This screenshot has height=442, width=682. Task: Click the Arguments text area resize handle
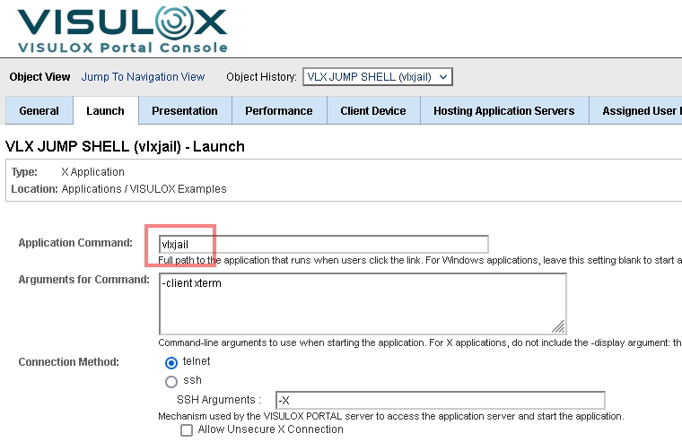[x=559, y=327]
